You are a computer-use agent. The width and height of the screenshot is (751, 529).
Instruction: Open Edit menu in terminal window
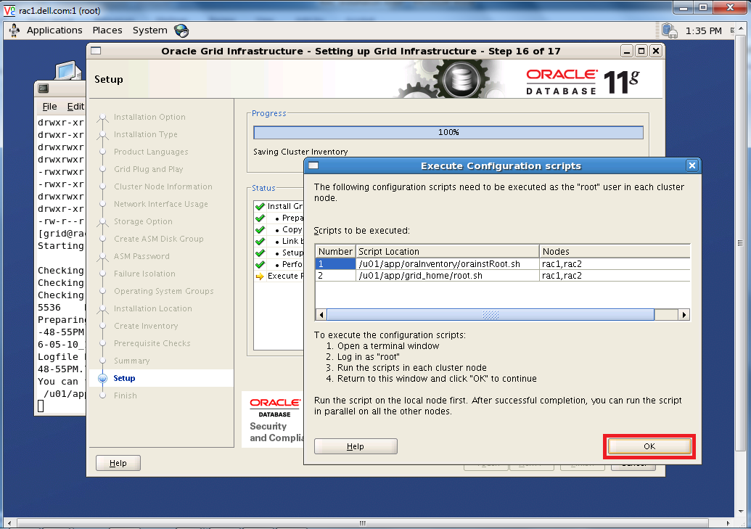coord(75,107)
